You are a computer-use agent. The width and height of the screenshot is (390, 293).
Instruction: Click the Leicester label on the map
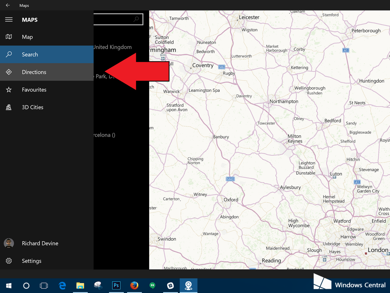(x=249, y=17)
